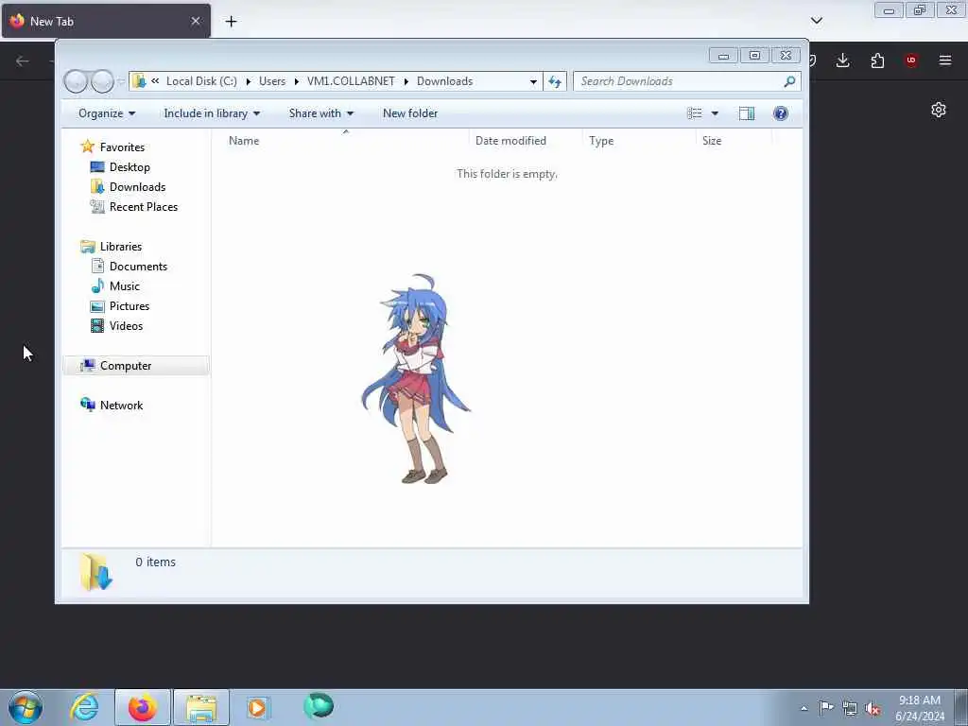This screenshot has height=726, width=968.
Task: Click Downloads in the address path
Action: (444, 81)
